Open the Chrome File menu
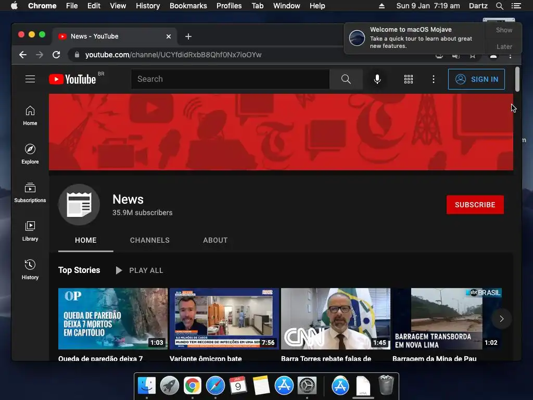Screen dimensions: 533x400 point(72,6)
